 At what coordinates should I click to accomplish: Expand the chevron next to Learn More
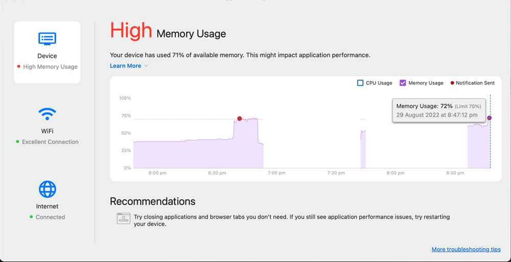pyautogui.click(x=146, y=66)
